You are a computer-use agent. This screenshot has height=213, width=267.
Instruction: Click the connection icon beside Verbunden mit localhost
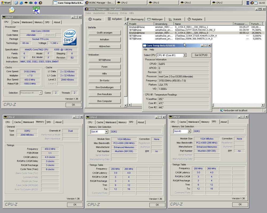222,110
